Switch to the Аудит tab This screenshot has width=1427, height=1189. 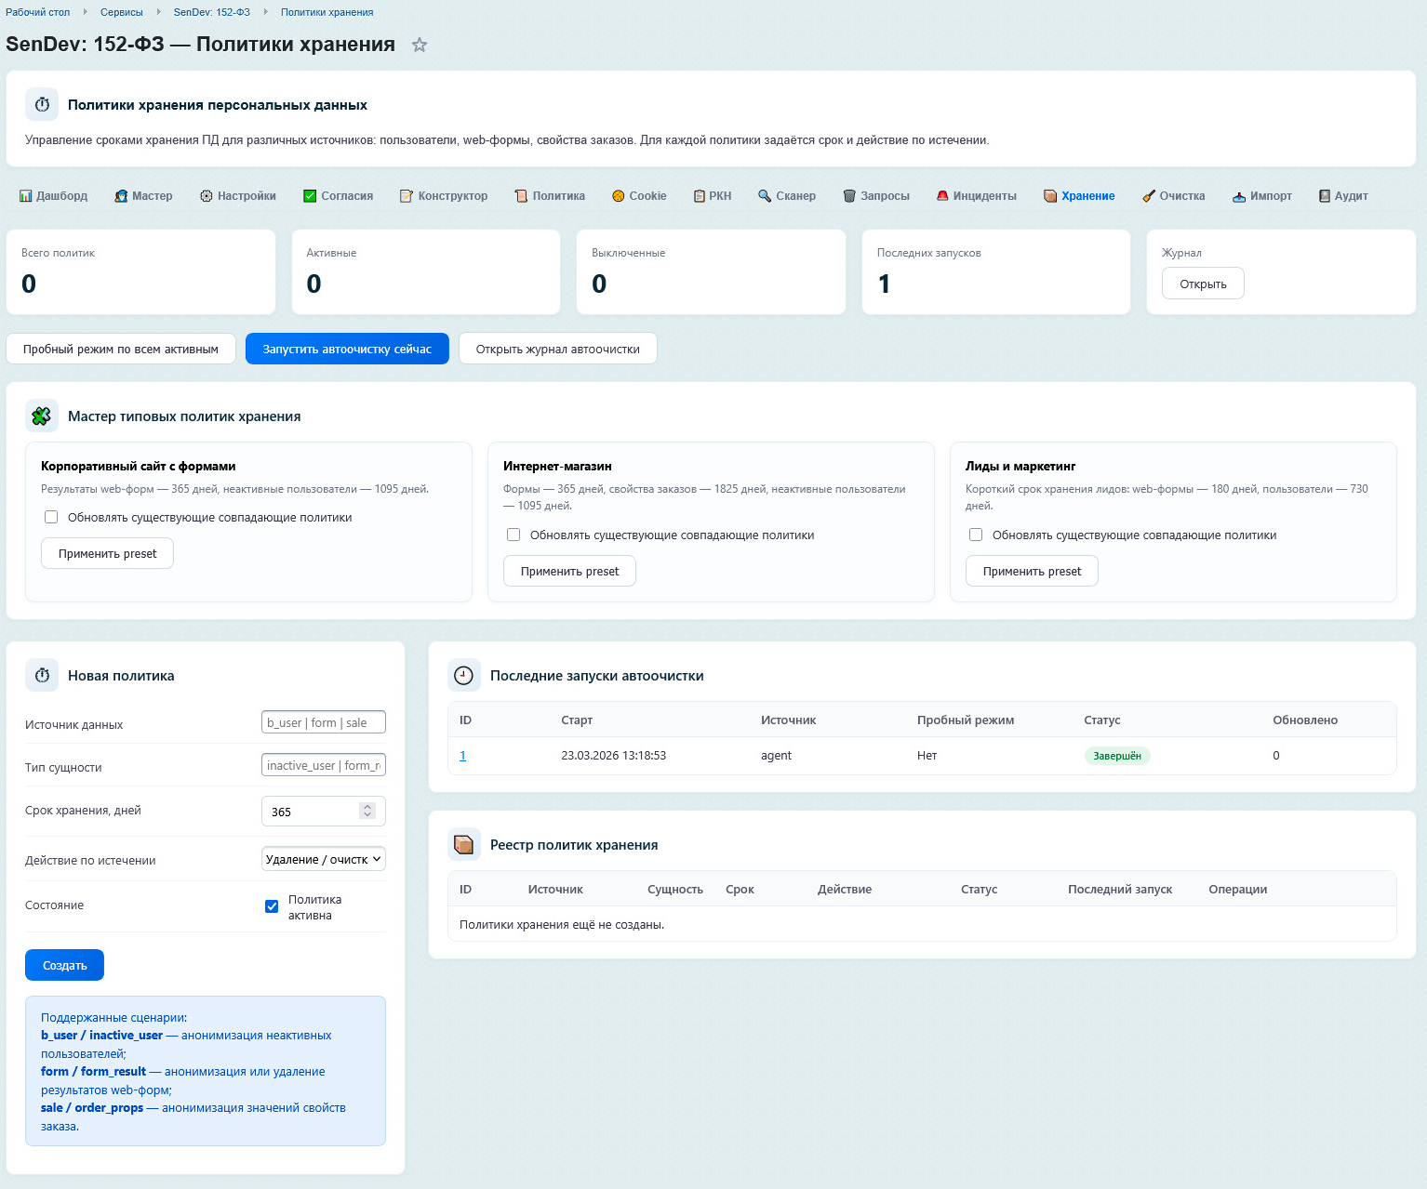[1342, 196]
